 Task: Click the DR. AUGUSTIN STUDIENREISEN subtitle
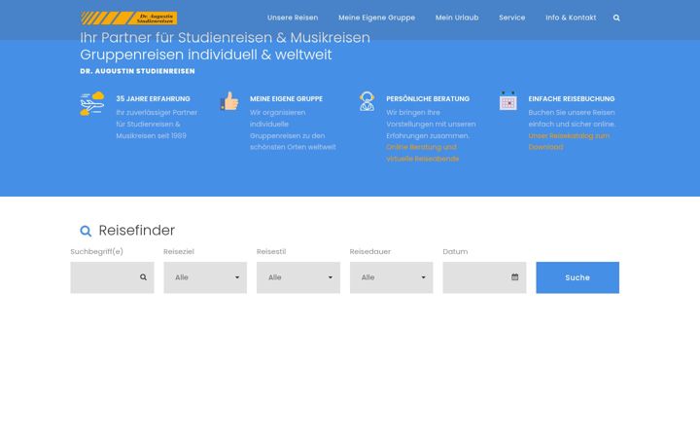coord(137,71)
